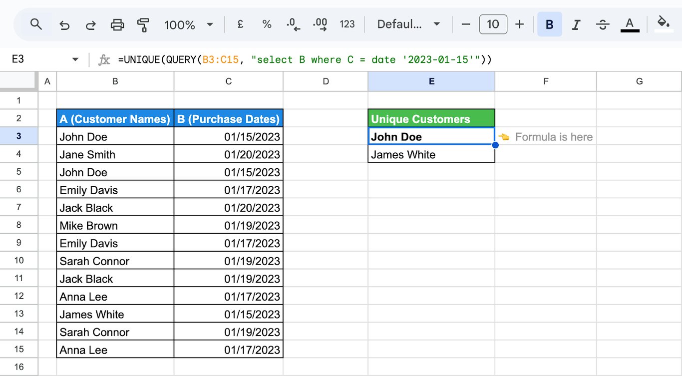Open more number formats (123)
The image size is (682, 376).
point(347,24)
